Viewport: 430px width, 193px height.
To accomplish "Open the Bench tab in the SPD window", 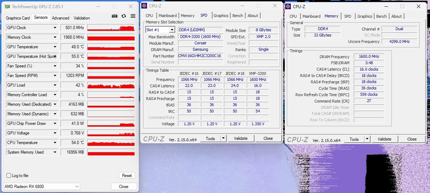I will (238, 16).
